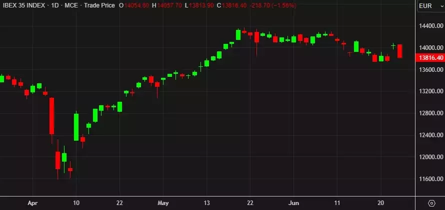This screenshot has height=210, width=445.
Task: Click the 1D interval label
Action: coord(55,5)
